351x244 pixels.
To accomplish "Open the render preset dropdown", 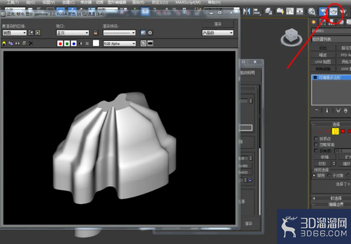I will (119, 33).
